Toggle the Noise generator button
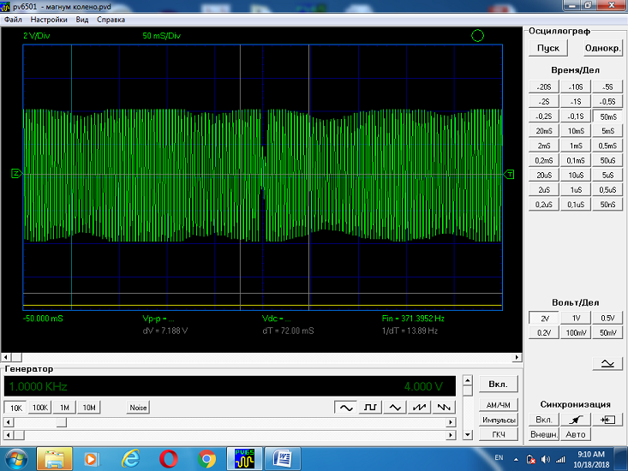 pyautogui.click(x=138, y=408)
